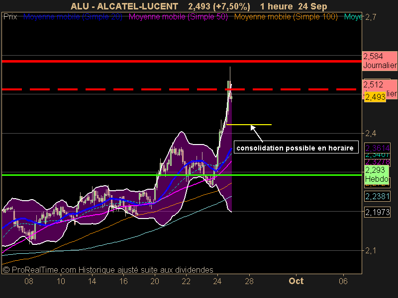
Task: Select 'Moyenne mobile (Simple 20)' legend entry
Action: pos(73,17)
